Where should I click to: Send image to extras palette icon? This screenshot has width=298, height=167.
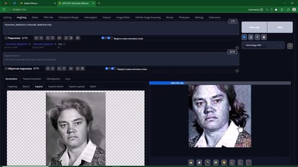coord(224,162)
